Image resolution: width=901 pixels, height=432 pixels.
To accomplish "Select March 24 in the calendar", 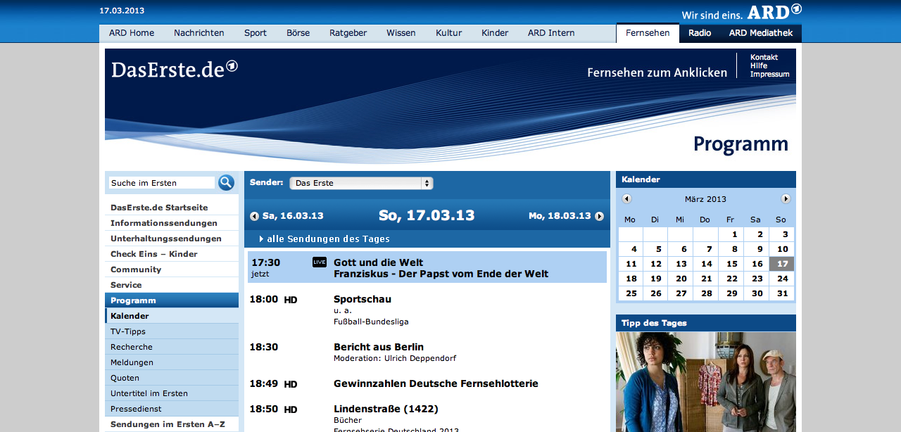I will [x=782, y=279].
